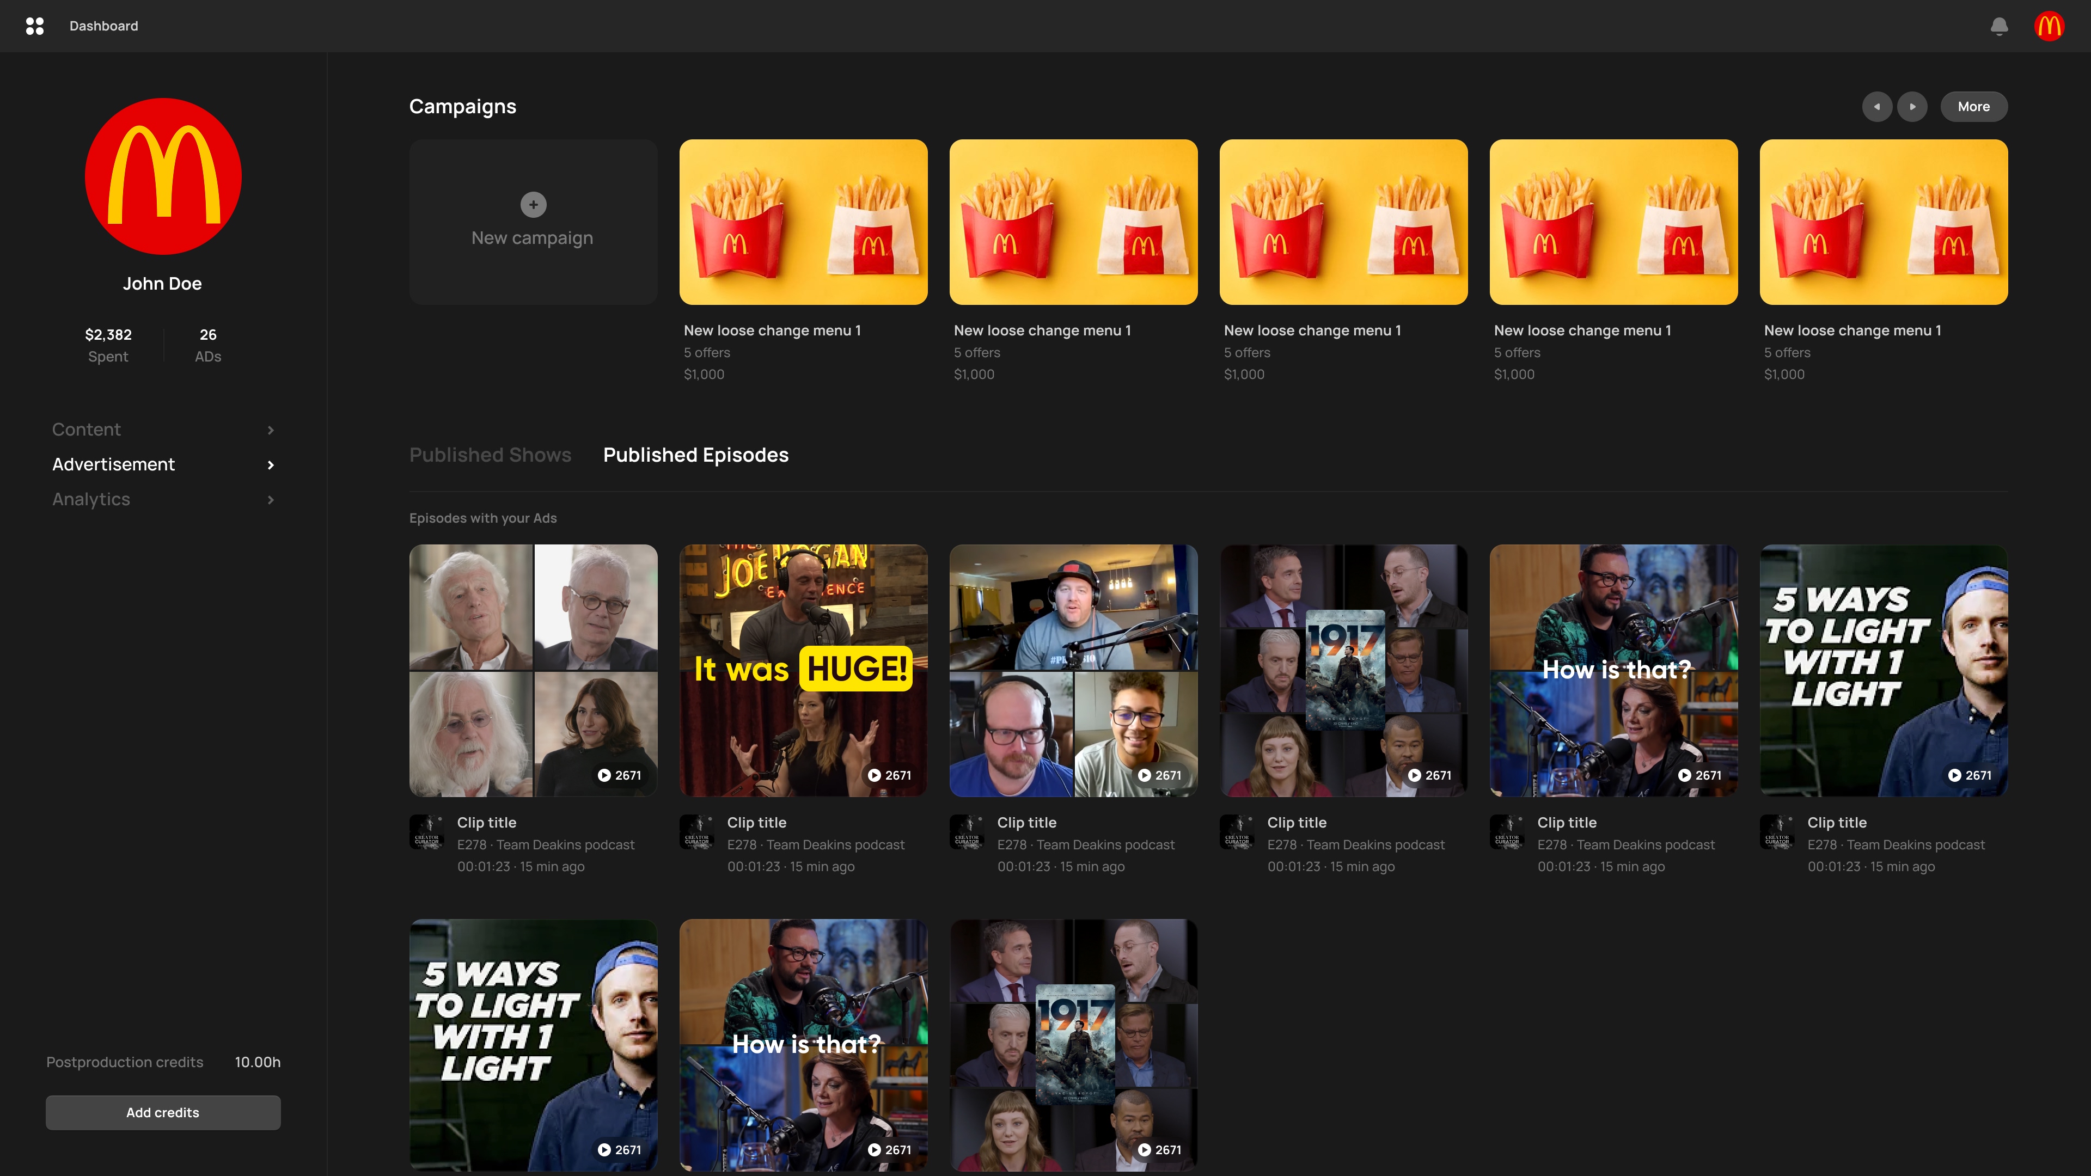Click the large McDonald's profile logo
The height and width of the screenshot is (1176, 2091).
(163, 176)
